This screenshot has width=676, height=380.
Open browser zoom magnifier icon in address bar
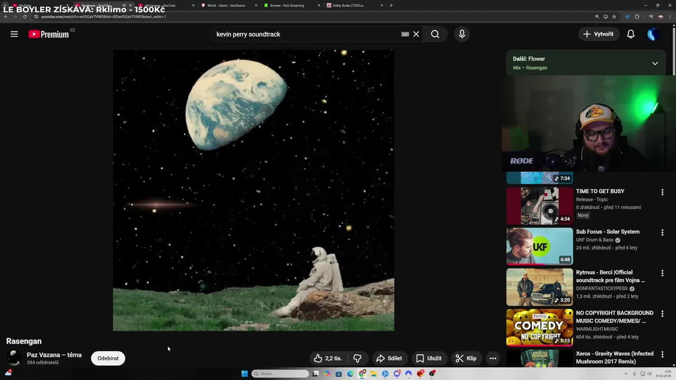click(597, 16)
